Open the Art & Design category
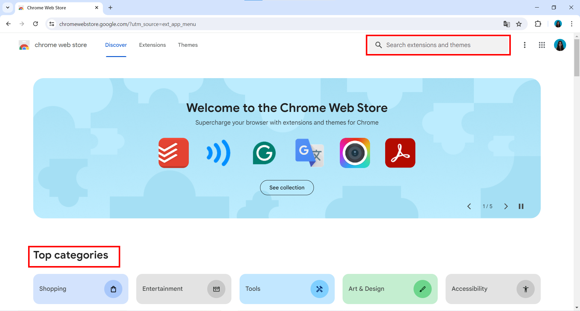Screen dimensions: 580x311 coord(390,289)
